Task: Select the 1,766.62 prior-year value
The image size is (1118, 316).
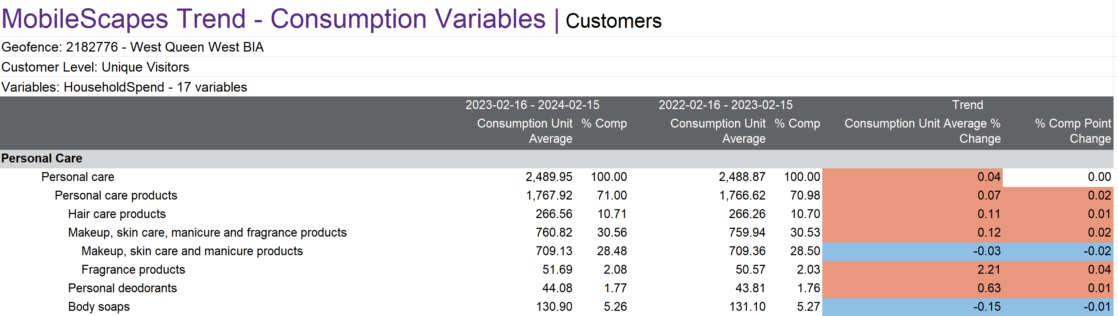Action: 742,195
